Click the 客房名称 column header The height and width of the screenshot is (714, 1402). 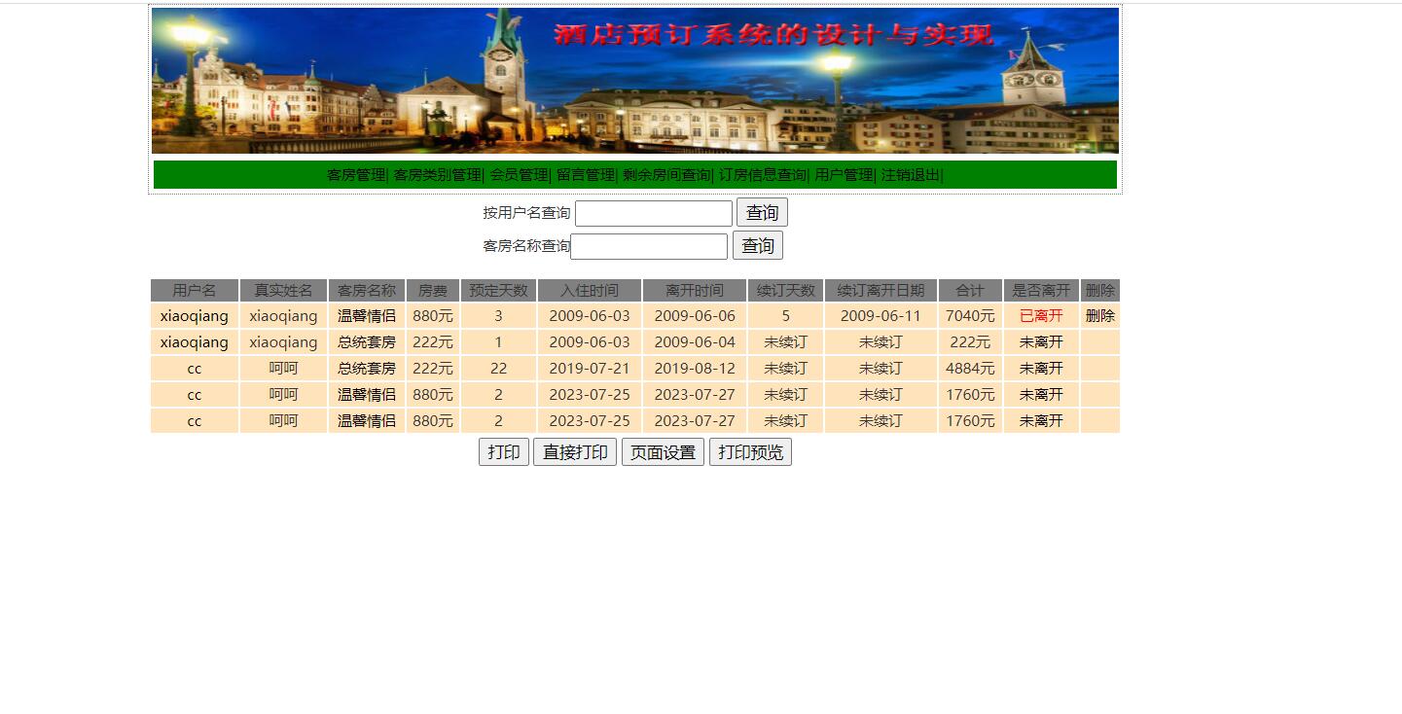[x=367, y=291]
